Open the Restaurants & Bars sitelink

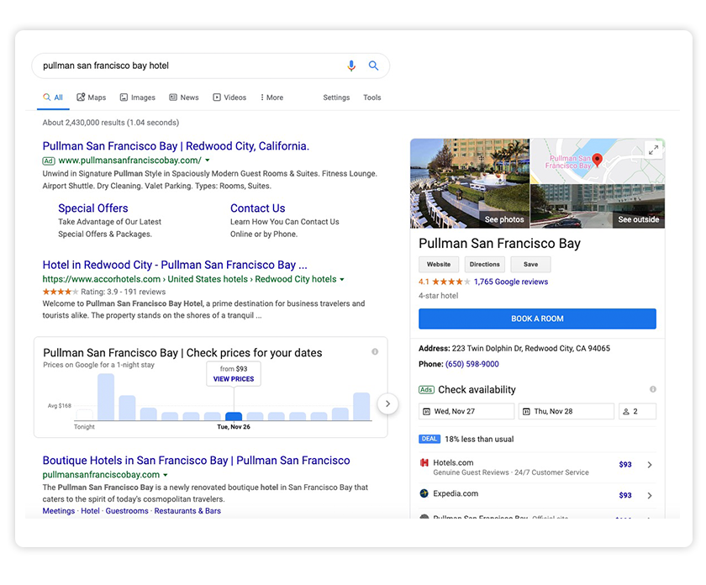pos(187,511)
